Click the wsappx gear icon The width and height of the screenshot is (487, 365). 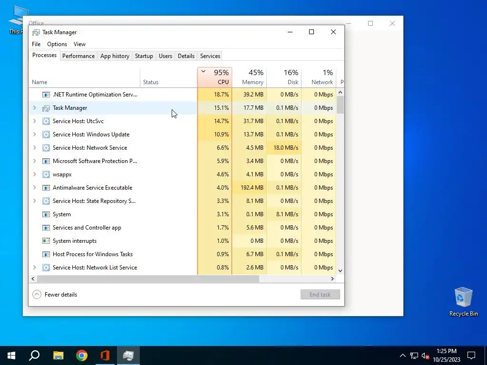[46, 174]
